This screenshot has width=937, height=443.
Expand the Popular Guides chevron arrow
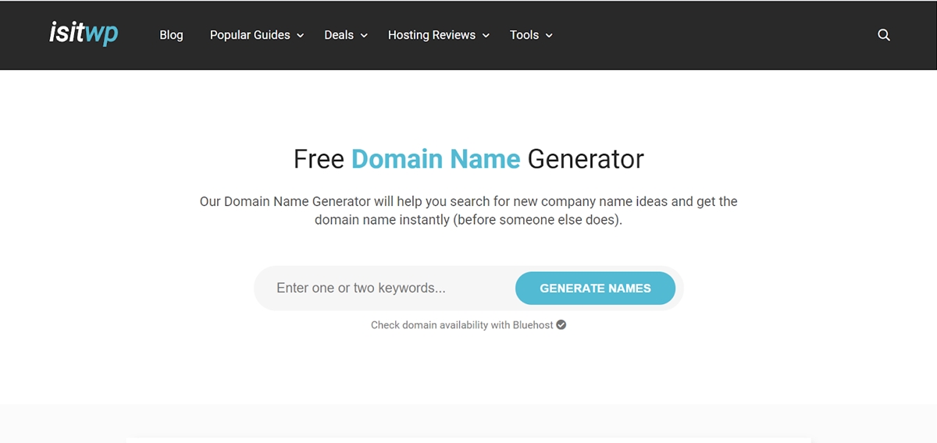300,36
